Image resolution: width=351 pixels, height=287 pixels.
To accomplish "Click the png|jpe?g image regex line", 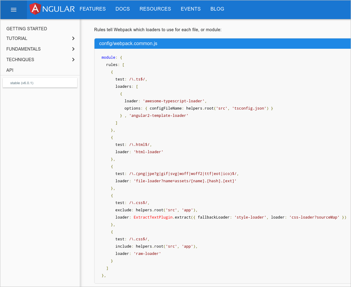I will (x=183, y=174).
